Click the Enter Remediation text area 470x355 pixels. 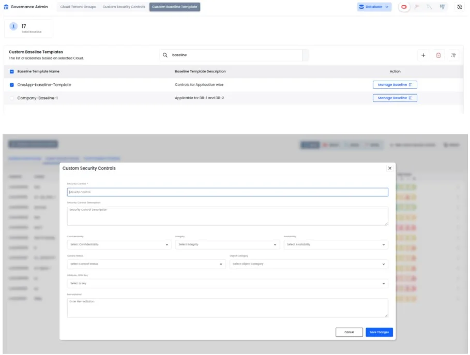(227, 308)
